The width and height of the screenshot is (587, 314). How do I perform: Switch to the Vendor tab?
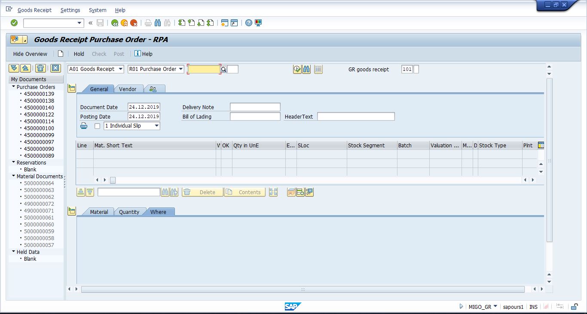pos(128,89)
